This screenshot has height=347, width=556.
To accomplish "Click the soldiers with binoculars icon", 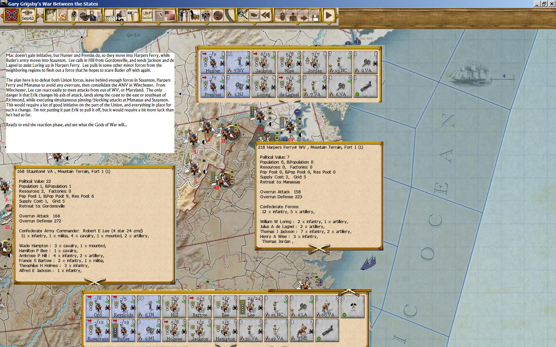I will [184, 15].
